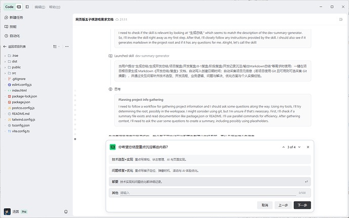This screenshot has height=218, width=349.
Task: Switch to the Code mode tab
Action: [x=9, y=7]
